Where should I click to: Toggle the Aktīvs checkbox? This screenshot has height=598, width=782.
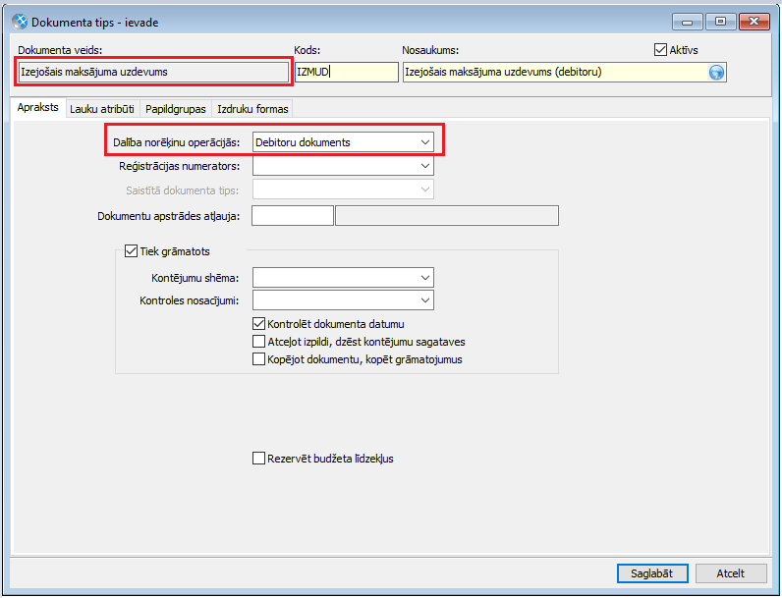660,50
